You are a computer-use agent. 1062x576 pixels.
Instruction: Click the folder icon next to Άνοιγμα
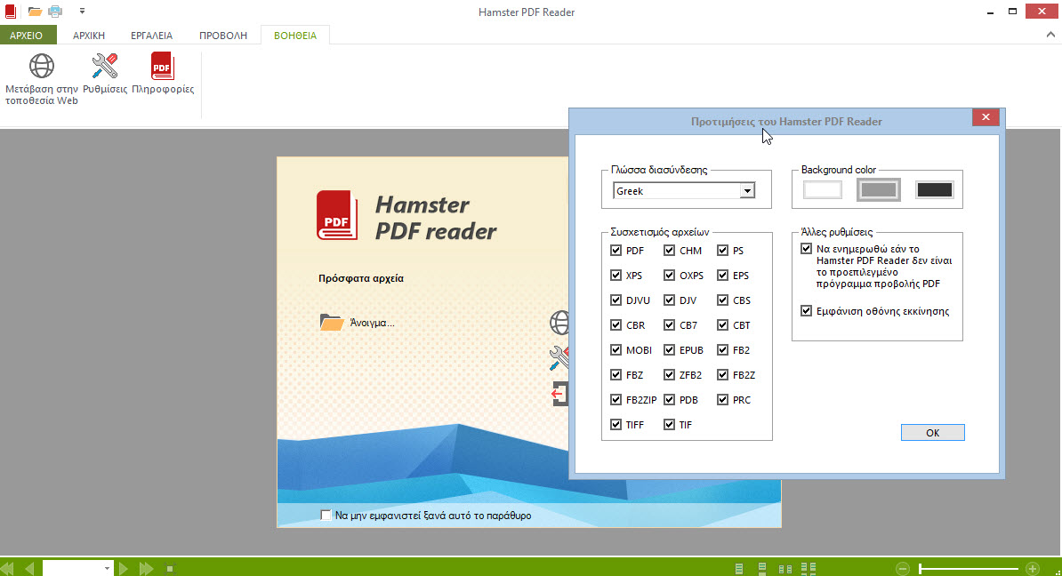(x=331, y=322)
